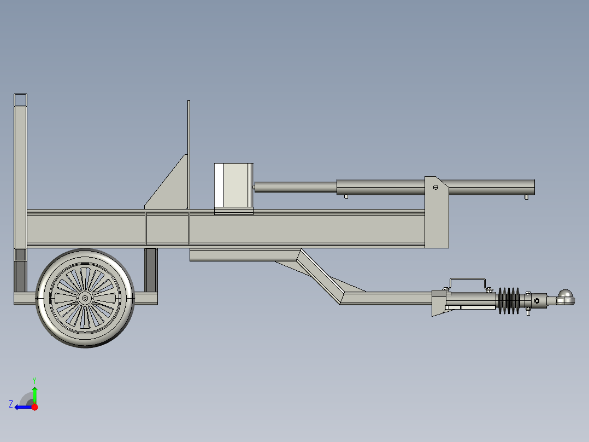Select the tall thin vertical plate
The image size is (589, 442).
[189, 154]
